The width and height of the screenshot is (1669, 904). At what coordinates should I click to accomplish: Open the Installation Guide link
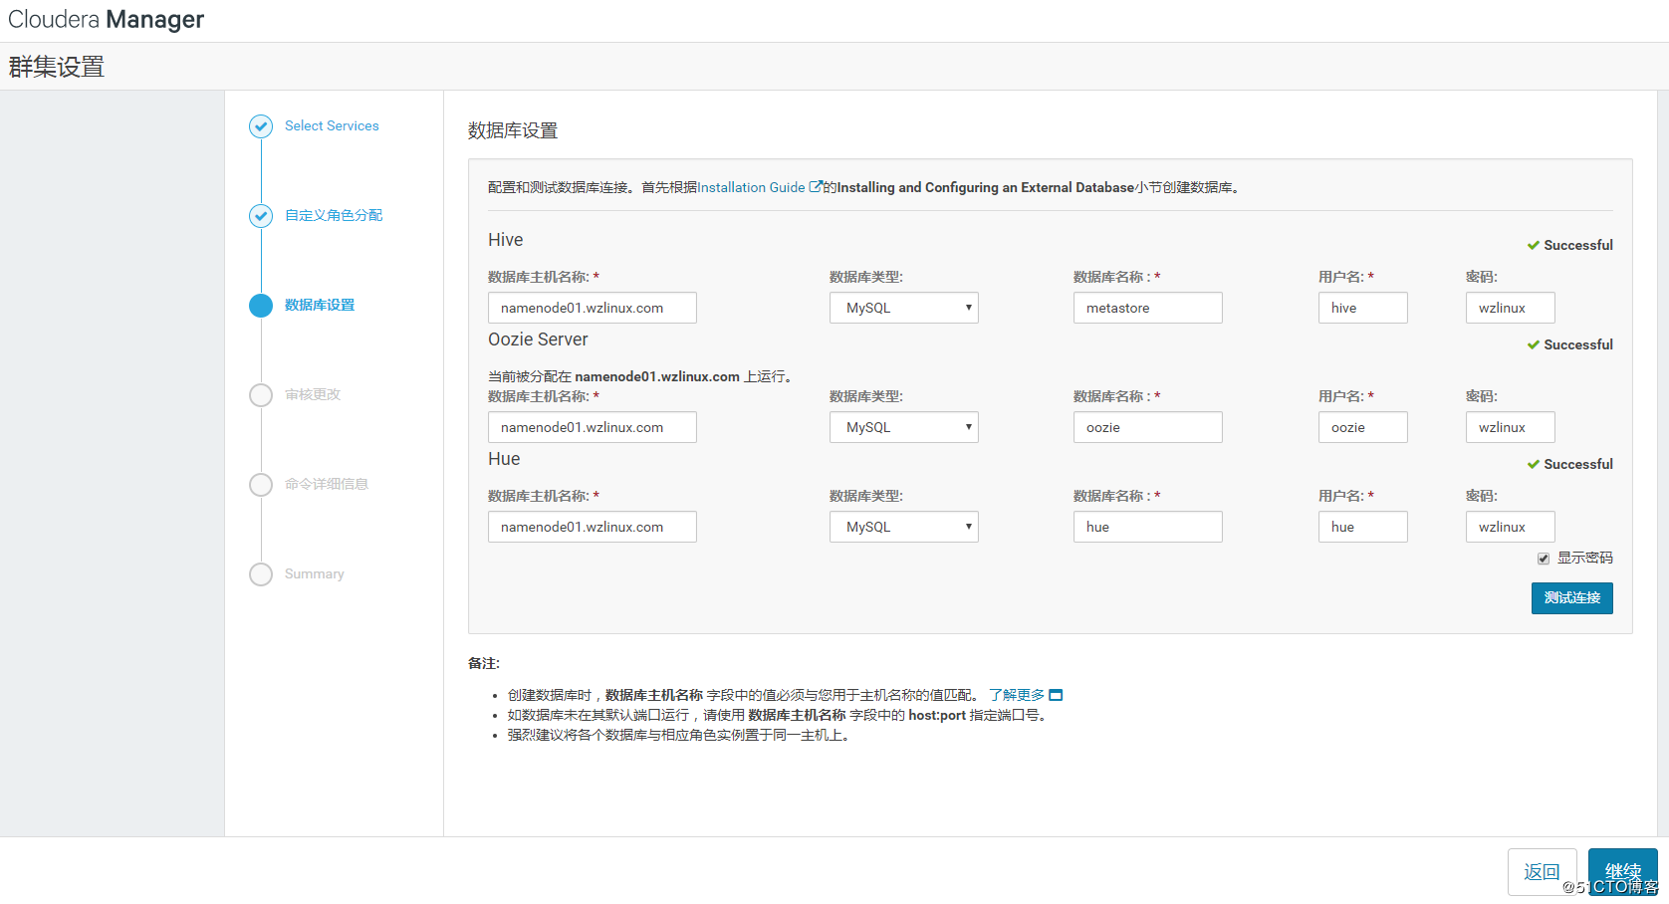pos(751,187)
